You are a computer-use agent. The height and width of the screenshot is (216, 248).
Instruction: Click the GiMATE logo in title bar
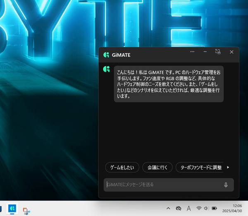point(106,55)
